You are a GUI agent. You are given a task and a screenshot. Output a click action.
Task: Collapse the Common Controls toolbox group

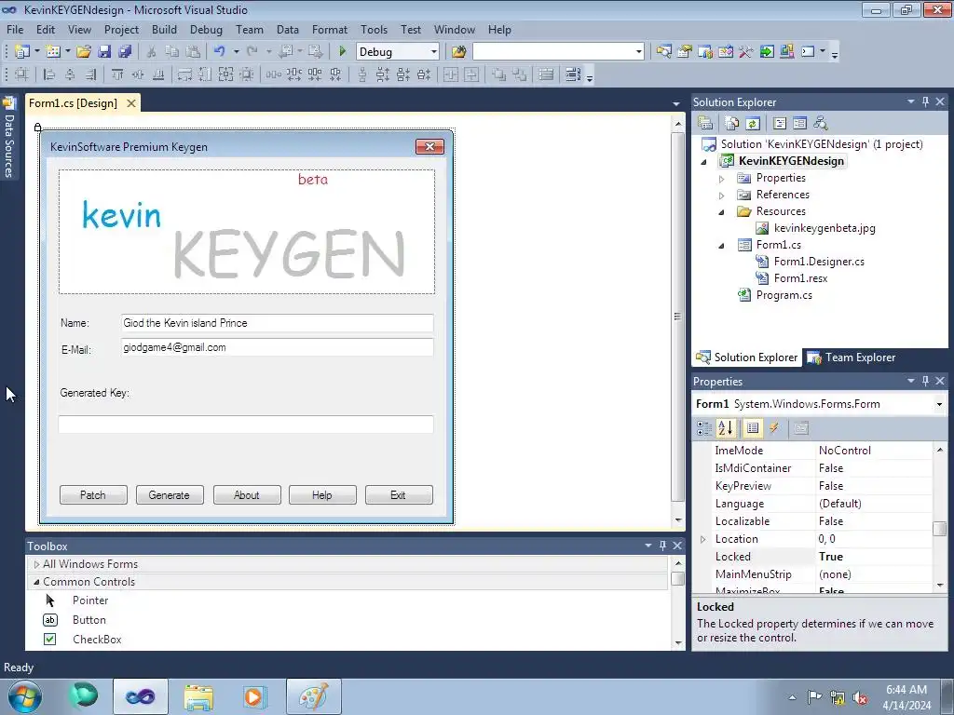pos(36,582)
